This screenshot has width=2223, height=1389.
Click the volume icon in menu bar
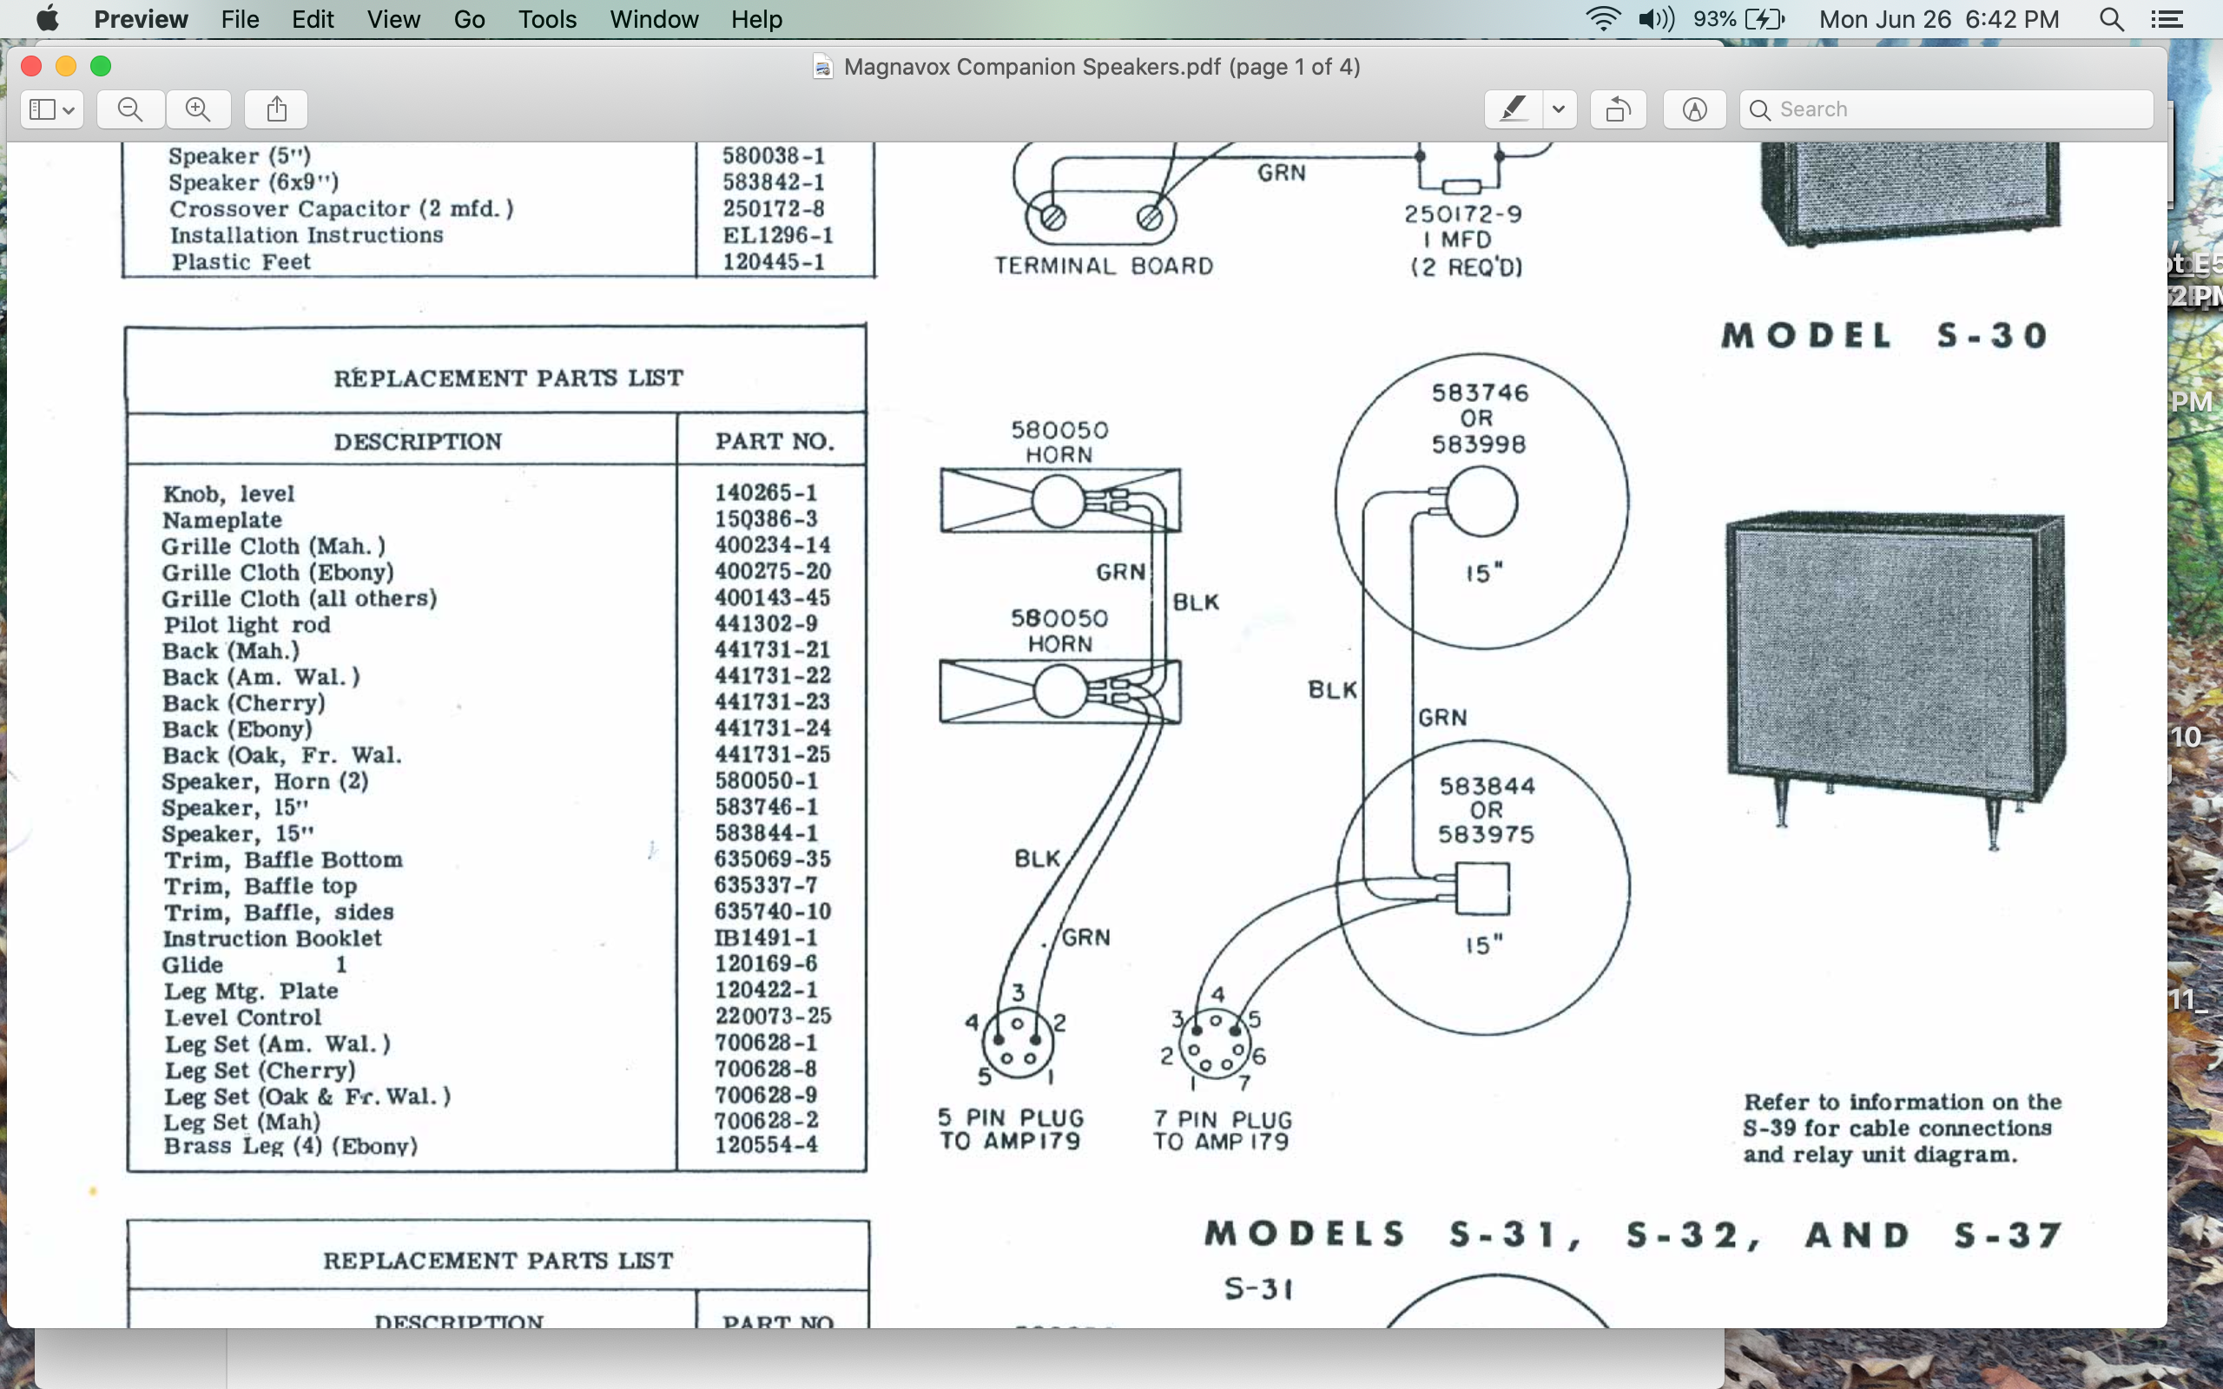[x=1656, y=19]
